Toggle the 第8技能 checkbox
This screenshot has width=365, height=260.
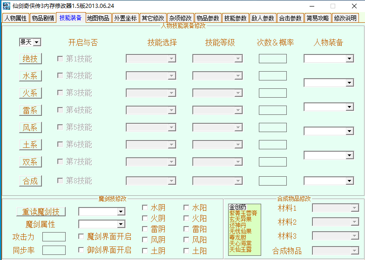[x=60, y=180]
